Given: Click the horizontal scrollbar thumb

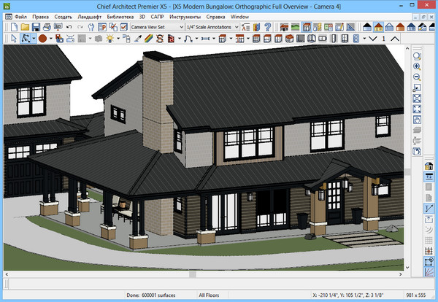Looking at the screenshot, I should (193, 274).
